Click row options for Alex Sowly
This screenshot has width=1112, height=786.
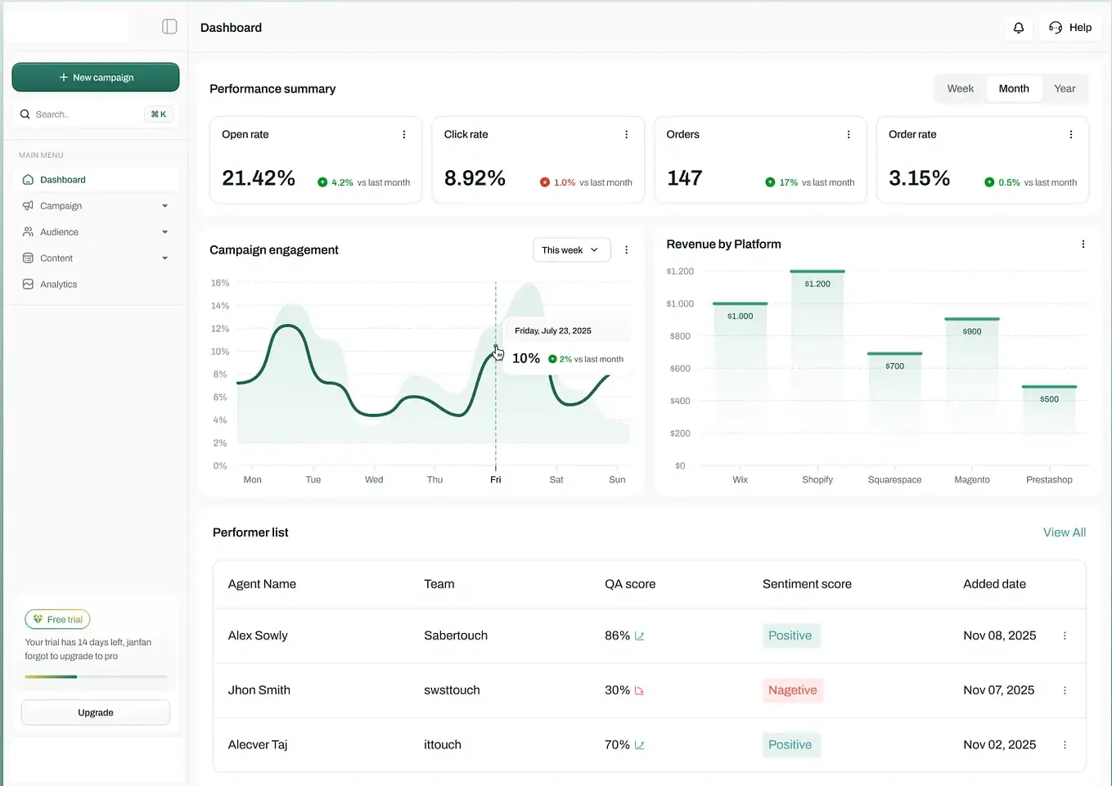[x=1065, y=636]
